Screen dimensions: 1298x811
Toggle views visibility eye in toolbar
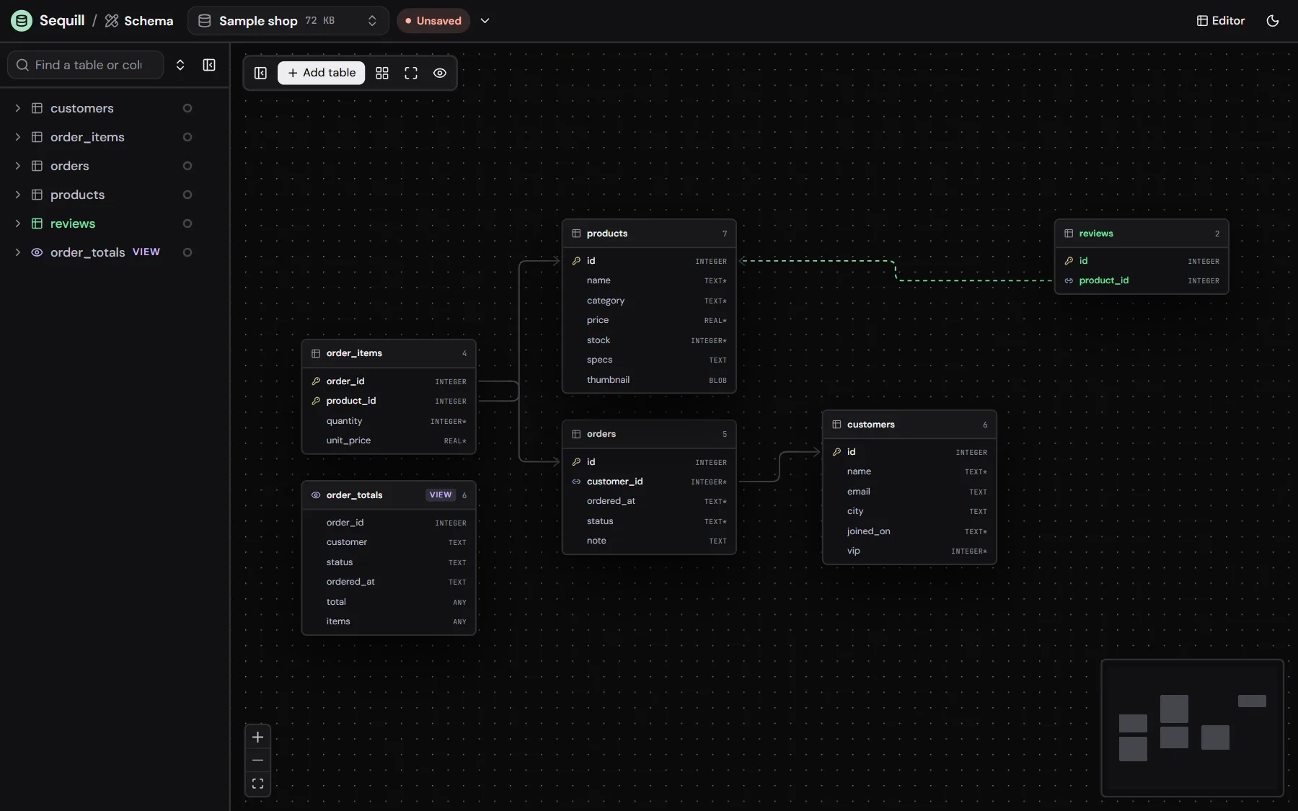pos(440,73)
